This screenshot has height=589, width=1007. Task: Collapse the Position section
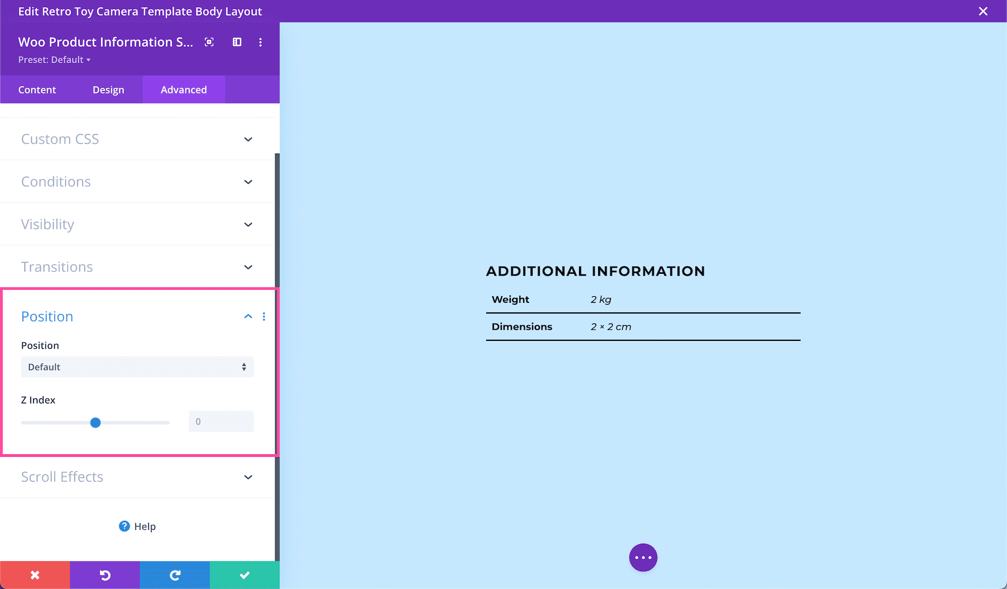248,316
